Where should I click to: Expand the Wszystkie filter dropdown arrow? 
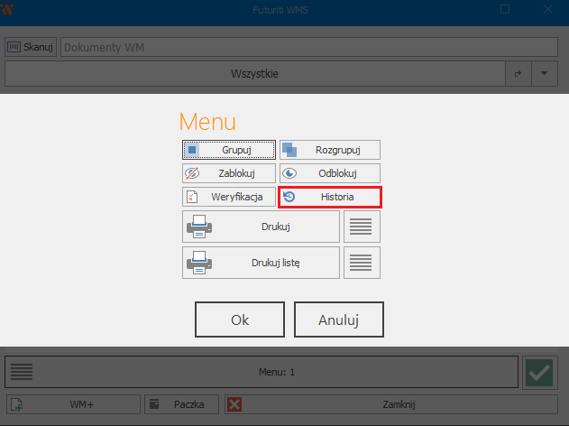tap(544, 74)
